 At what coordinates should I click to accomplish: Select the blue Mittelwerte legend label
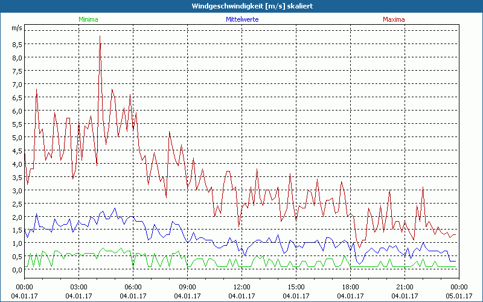pos(242,19)
